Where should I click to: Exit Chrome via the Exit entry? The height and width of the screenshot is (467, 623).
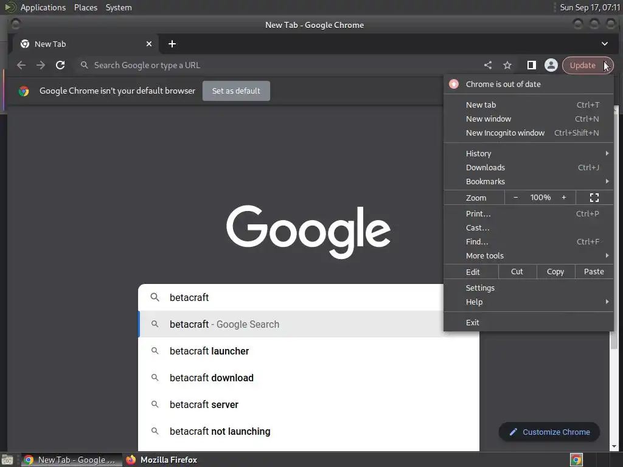click(529, 322)
